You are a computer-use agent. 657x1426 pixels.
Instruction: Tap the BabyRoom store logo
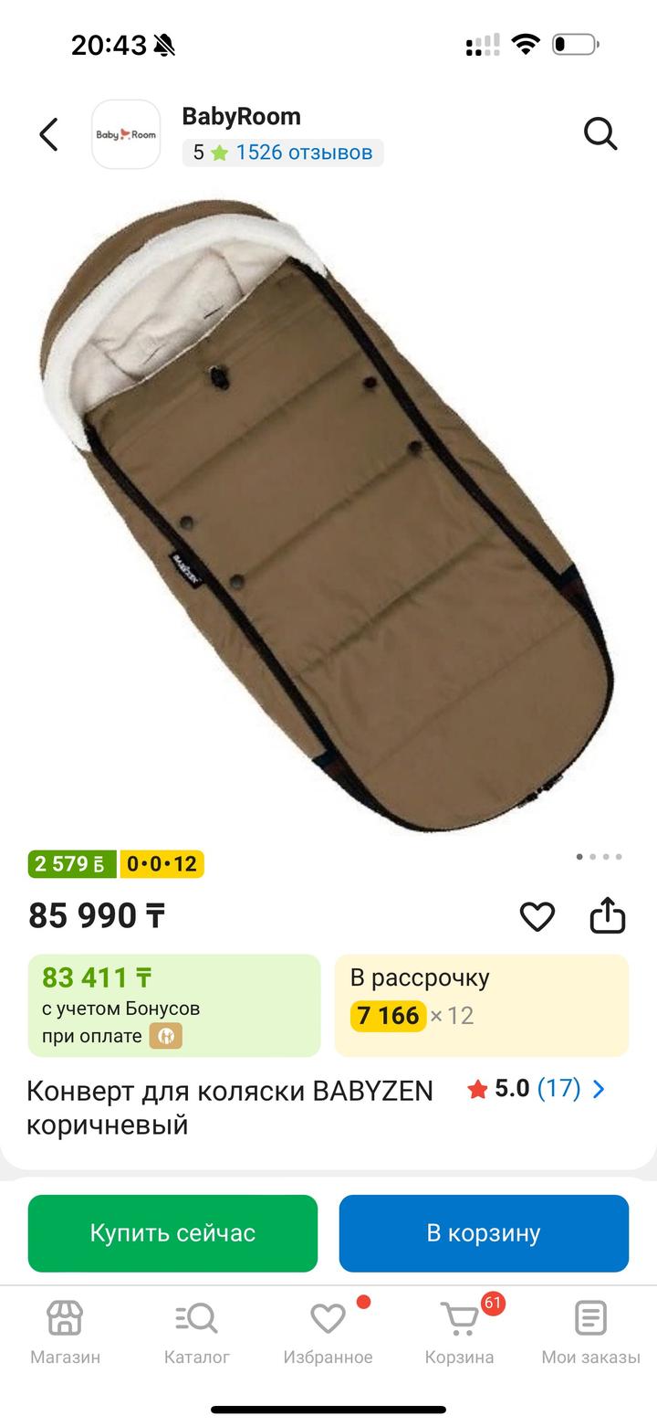tap(126, 134)
